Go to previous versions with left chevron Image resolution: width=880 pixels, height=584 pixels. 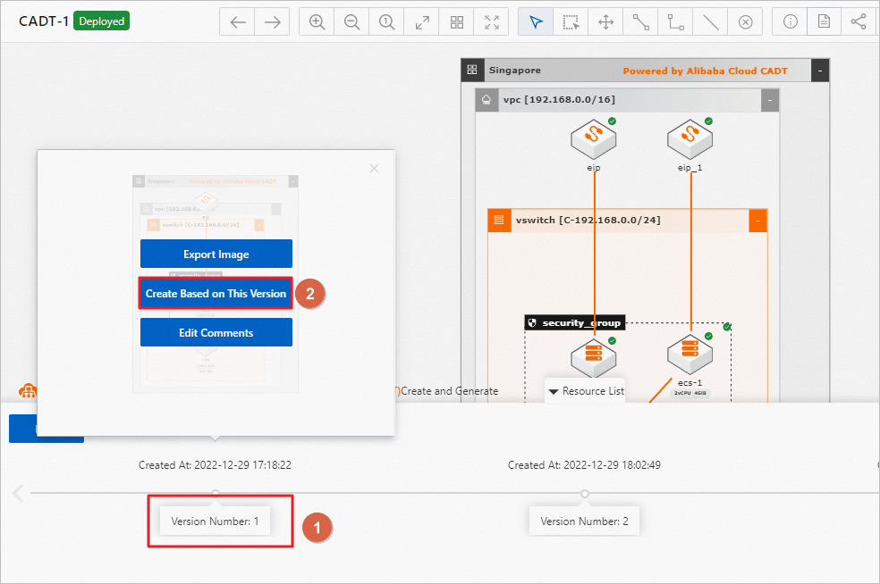[x=18, y=493]
